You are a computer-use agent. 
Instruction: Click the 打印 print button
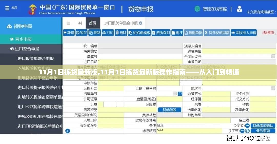pos(108,32)
